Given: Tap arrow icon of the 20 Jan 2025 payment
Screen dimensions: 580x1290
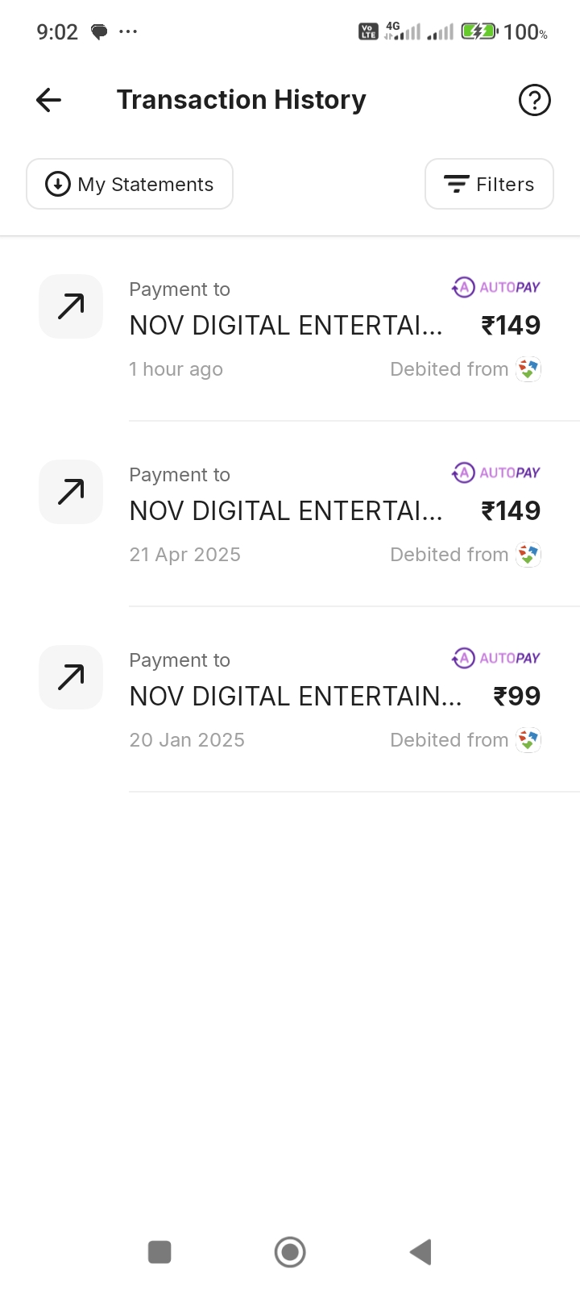Looking at the screenshot, I should (71, 677).
